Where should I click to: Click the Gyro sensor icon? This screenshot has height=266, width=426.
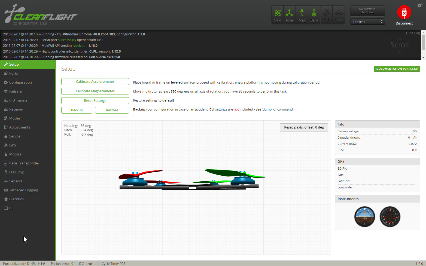[x=277, y=15]
